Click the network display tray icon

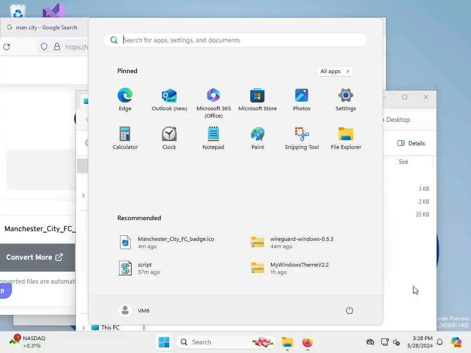pos(385,342)
